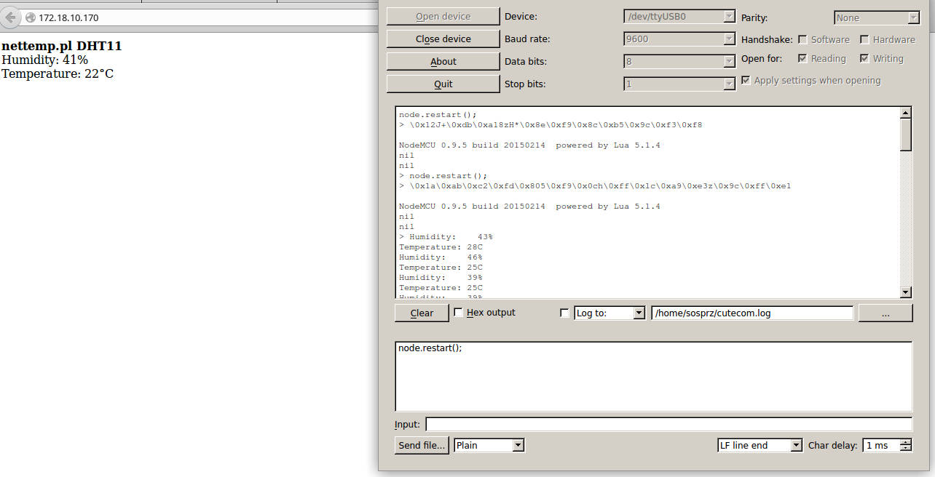Click output scrollbar down arrow
The height and width of the screenshot is (477, 935).
[x=906, y=292]
